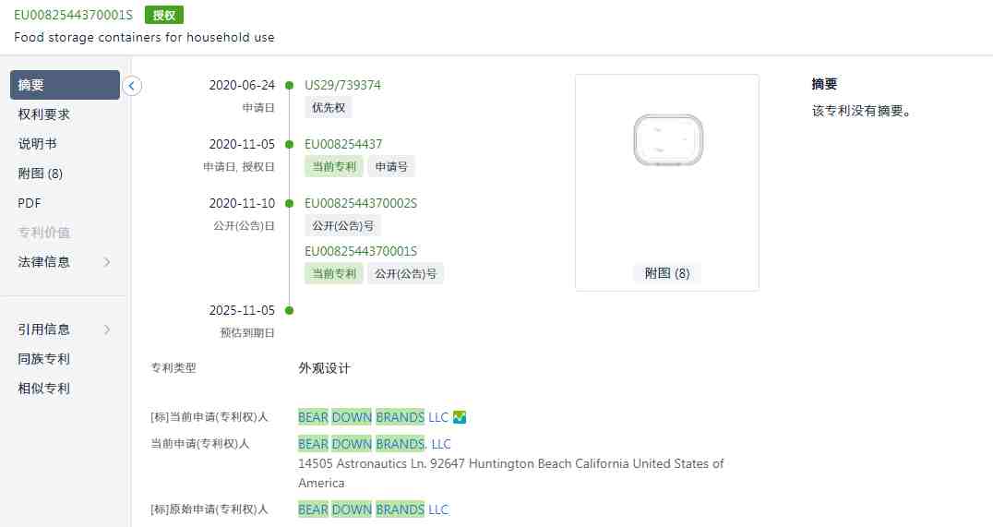Open the 同族专利 section
Viewport: 993px width, 527px height.
(x=43, y=359)
